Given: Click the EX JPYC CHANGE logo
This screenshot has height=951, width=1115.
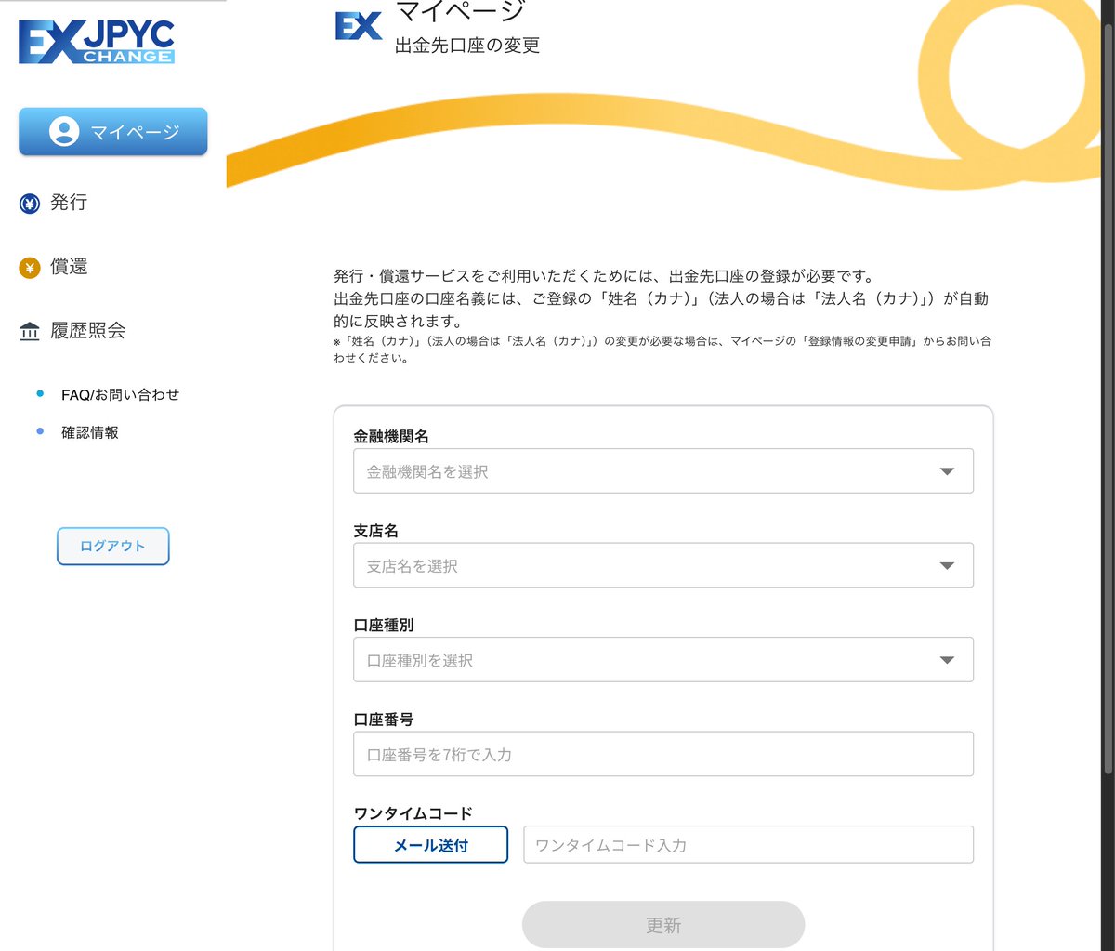Looking at the screenshot, I should [x=97, y=42].
